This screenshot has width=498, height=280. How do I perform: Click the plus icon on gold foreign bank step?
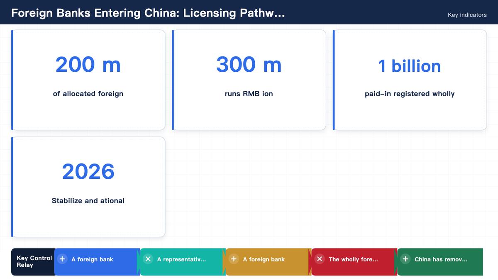[x=234, y=259]
